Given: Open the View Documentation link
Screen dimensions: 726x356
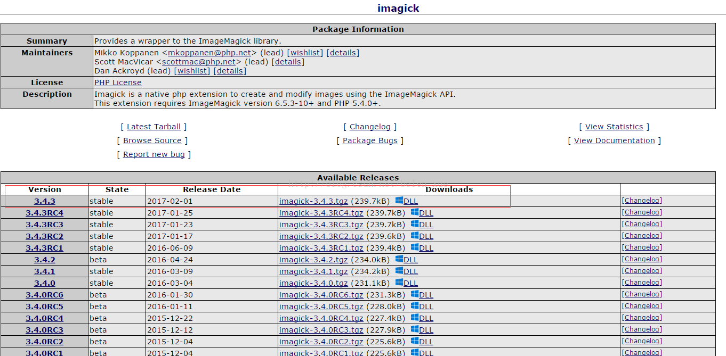Looking at the screenshot, I should pyautogui.click(x=614, y=140).
